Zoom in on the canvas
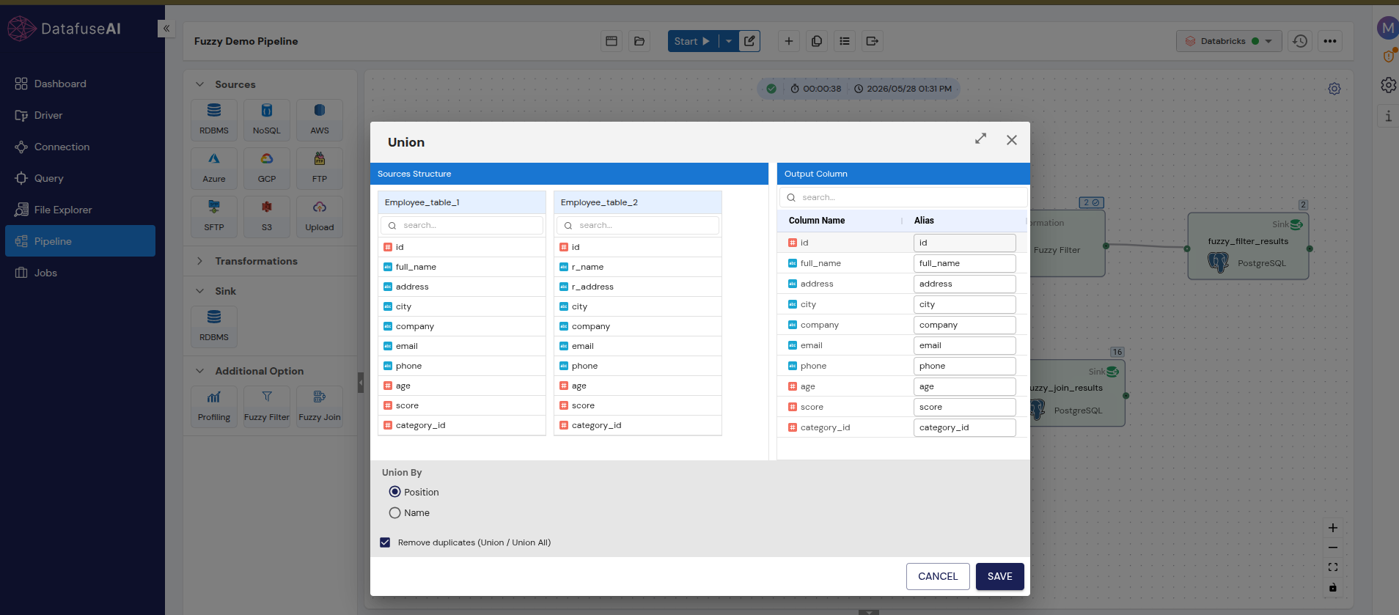The height and width of the screenshot is (615, 1399). [x=1333, y=528]
